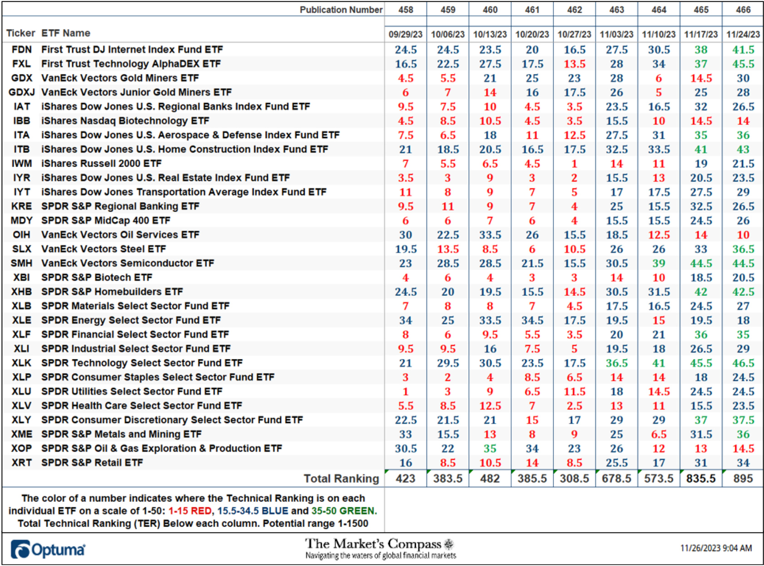The height and width of the screenshot is (566, 764).
Task: Click the 'ETF Name' column header
Action: 66,33
